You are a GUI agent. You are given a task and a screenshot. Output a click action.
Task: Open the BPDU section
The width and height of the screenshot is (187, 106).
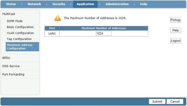[6, 58]
